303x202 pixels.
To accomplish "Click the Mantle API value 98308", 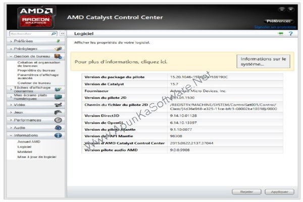I will (x=176, y=136).
